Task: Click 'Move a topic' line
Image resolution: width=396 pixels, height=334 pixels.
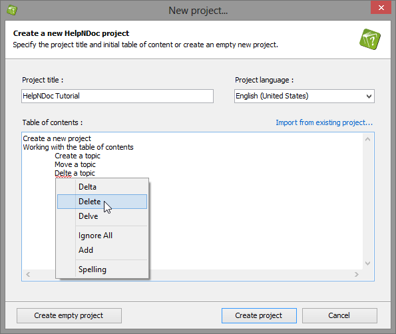Action: click(x=75, y=164)
